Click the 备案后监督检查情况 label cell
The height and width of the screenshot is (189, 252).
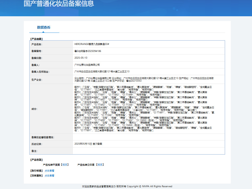[x=51, y=137]
